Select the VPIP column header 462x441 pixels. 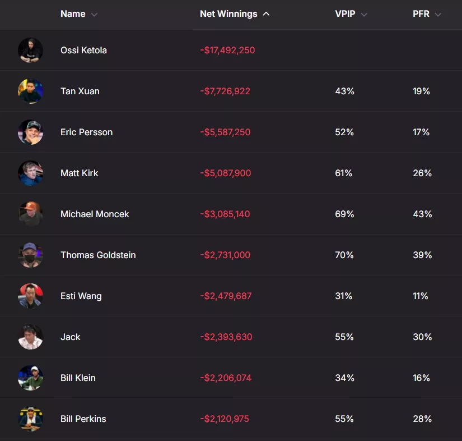[345, 14]
